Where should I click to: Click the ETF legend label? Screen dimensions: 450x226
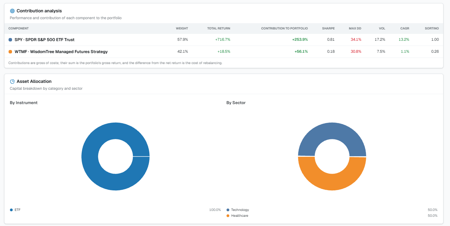point(17,210)
